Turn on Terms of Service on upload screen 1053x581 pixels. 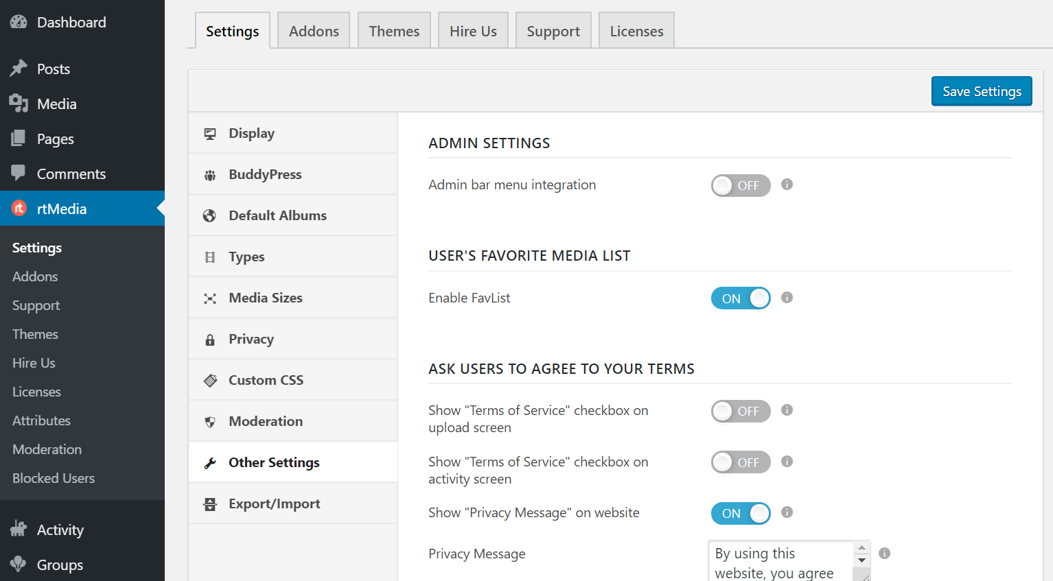(741, 411)
